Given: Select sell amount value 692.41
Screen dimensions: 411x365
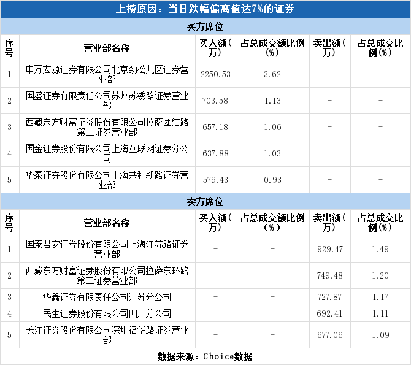Looking at the screenshot, I should (329, 313).
